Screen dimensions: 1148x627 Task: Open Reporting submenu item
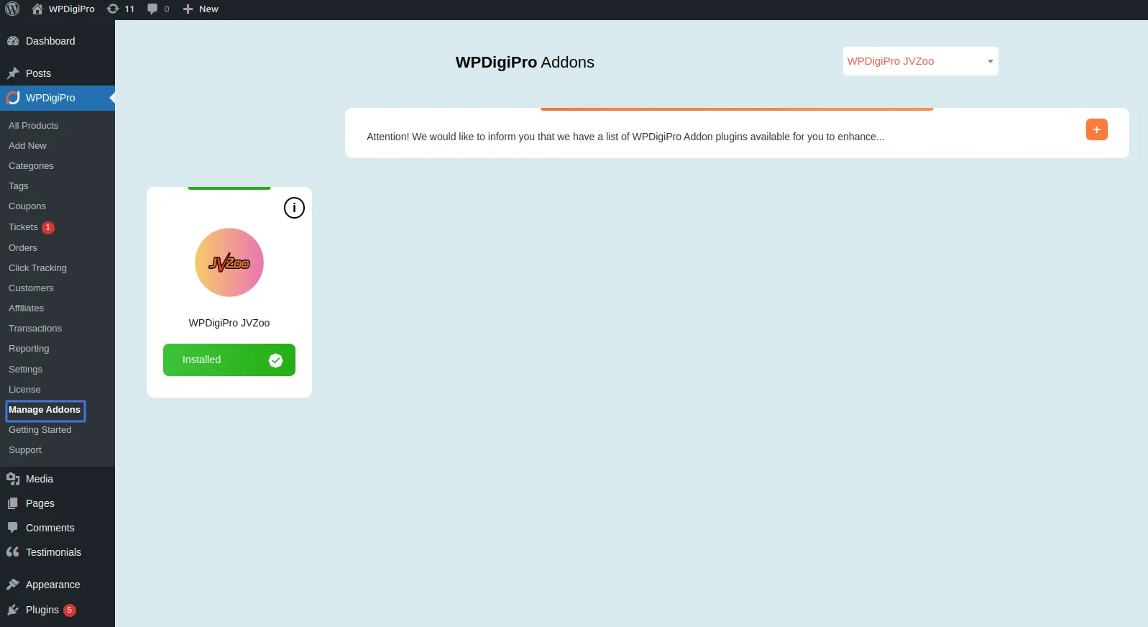[x=29, y=348]
